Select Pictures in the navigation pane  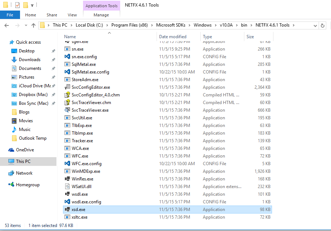click(27, 77)
